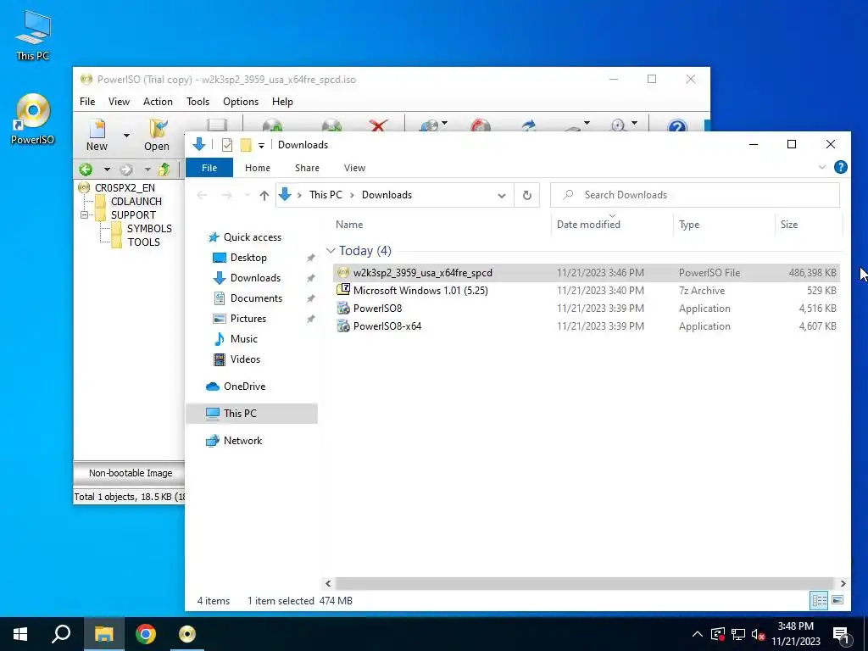868x651 pixels.
Task: Open Forward history dropdown in PowerISO
Action: [x=147, y=170]
